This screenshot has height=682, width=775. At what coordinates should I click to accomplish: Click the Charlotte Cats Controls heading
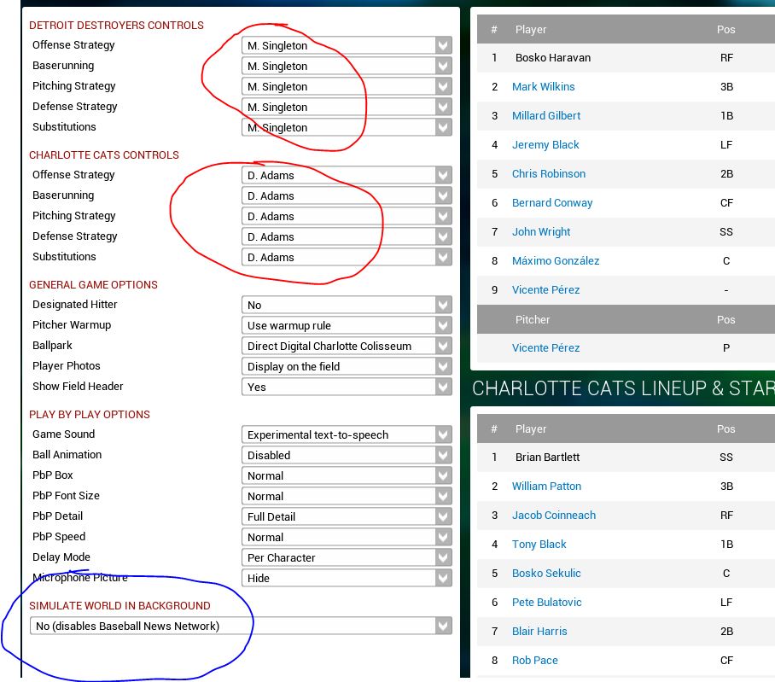pyautogui.click(x=104, y=155)
